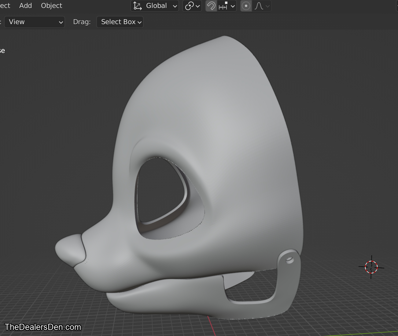Select the lower jaw piece

[x=171, y=296]
